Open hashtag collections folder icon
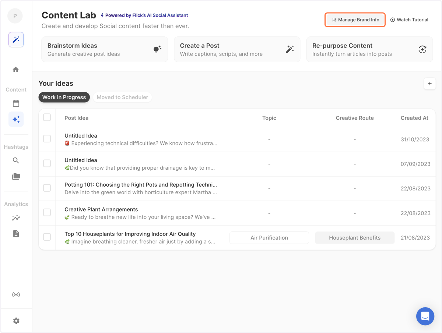Viewport: 442px width, 333px height. click(x=16, y=177)
